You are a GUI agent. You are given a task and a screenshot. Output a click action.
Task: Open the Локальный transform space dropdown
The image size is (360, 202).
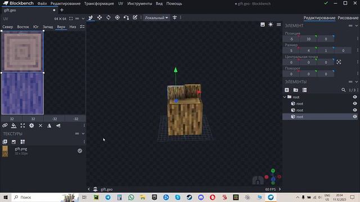tap(156, 17)
